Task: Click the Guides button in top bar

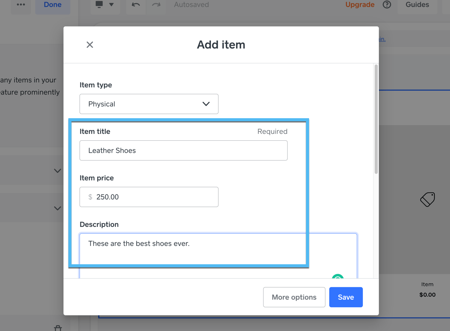Action: 417,5
